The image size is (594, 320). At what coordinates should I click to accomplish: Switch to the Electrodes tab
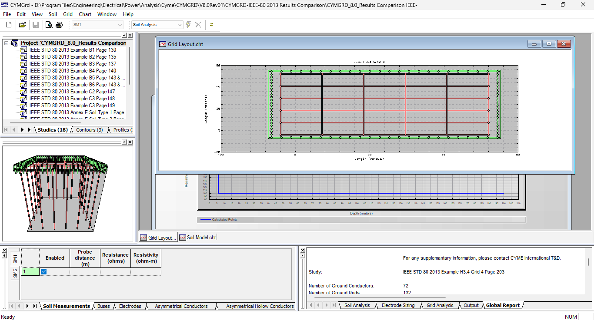[x=130, y=306]
